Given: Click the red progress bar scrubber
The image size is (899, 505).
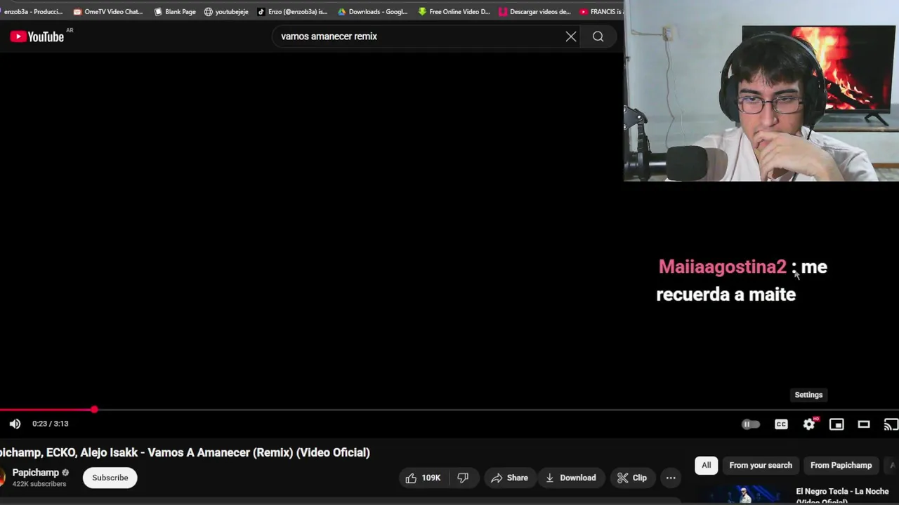Looking at the screenshot, I should coord(94,410).
